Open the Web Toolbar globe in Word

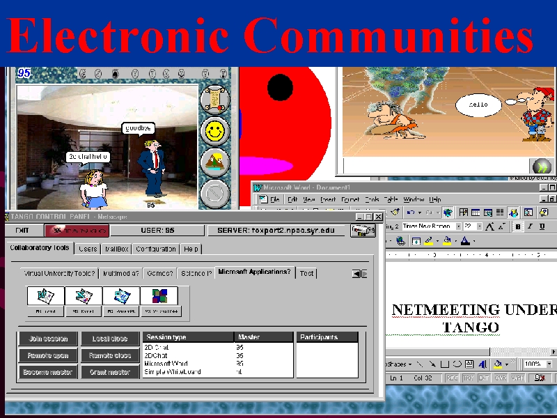448,212
